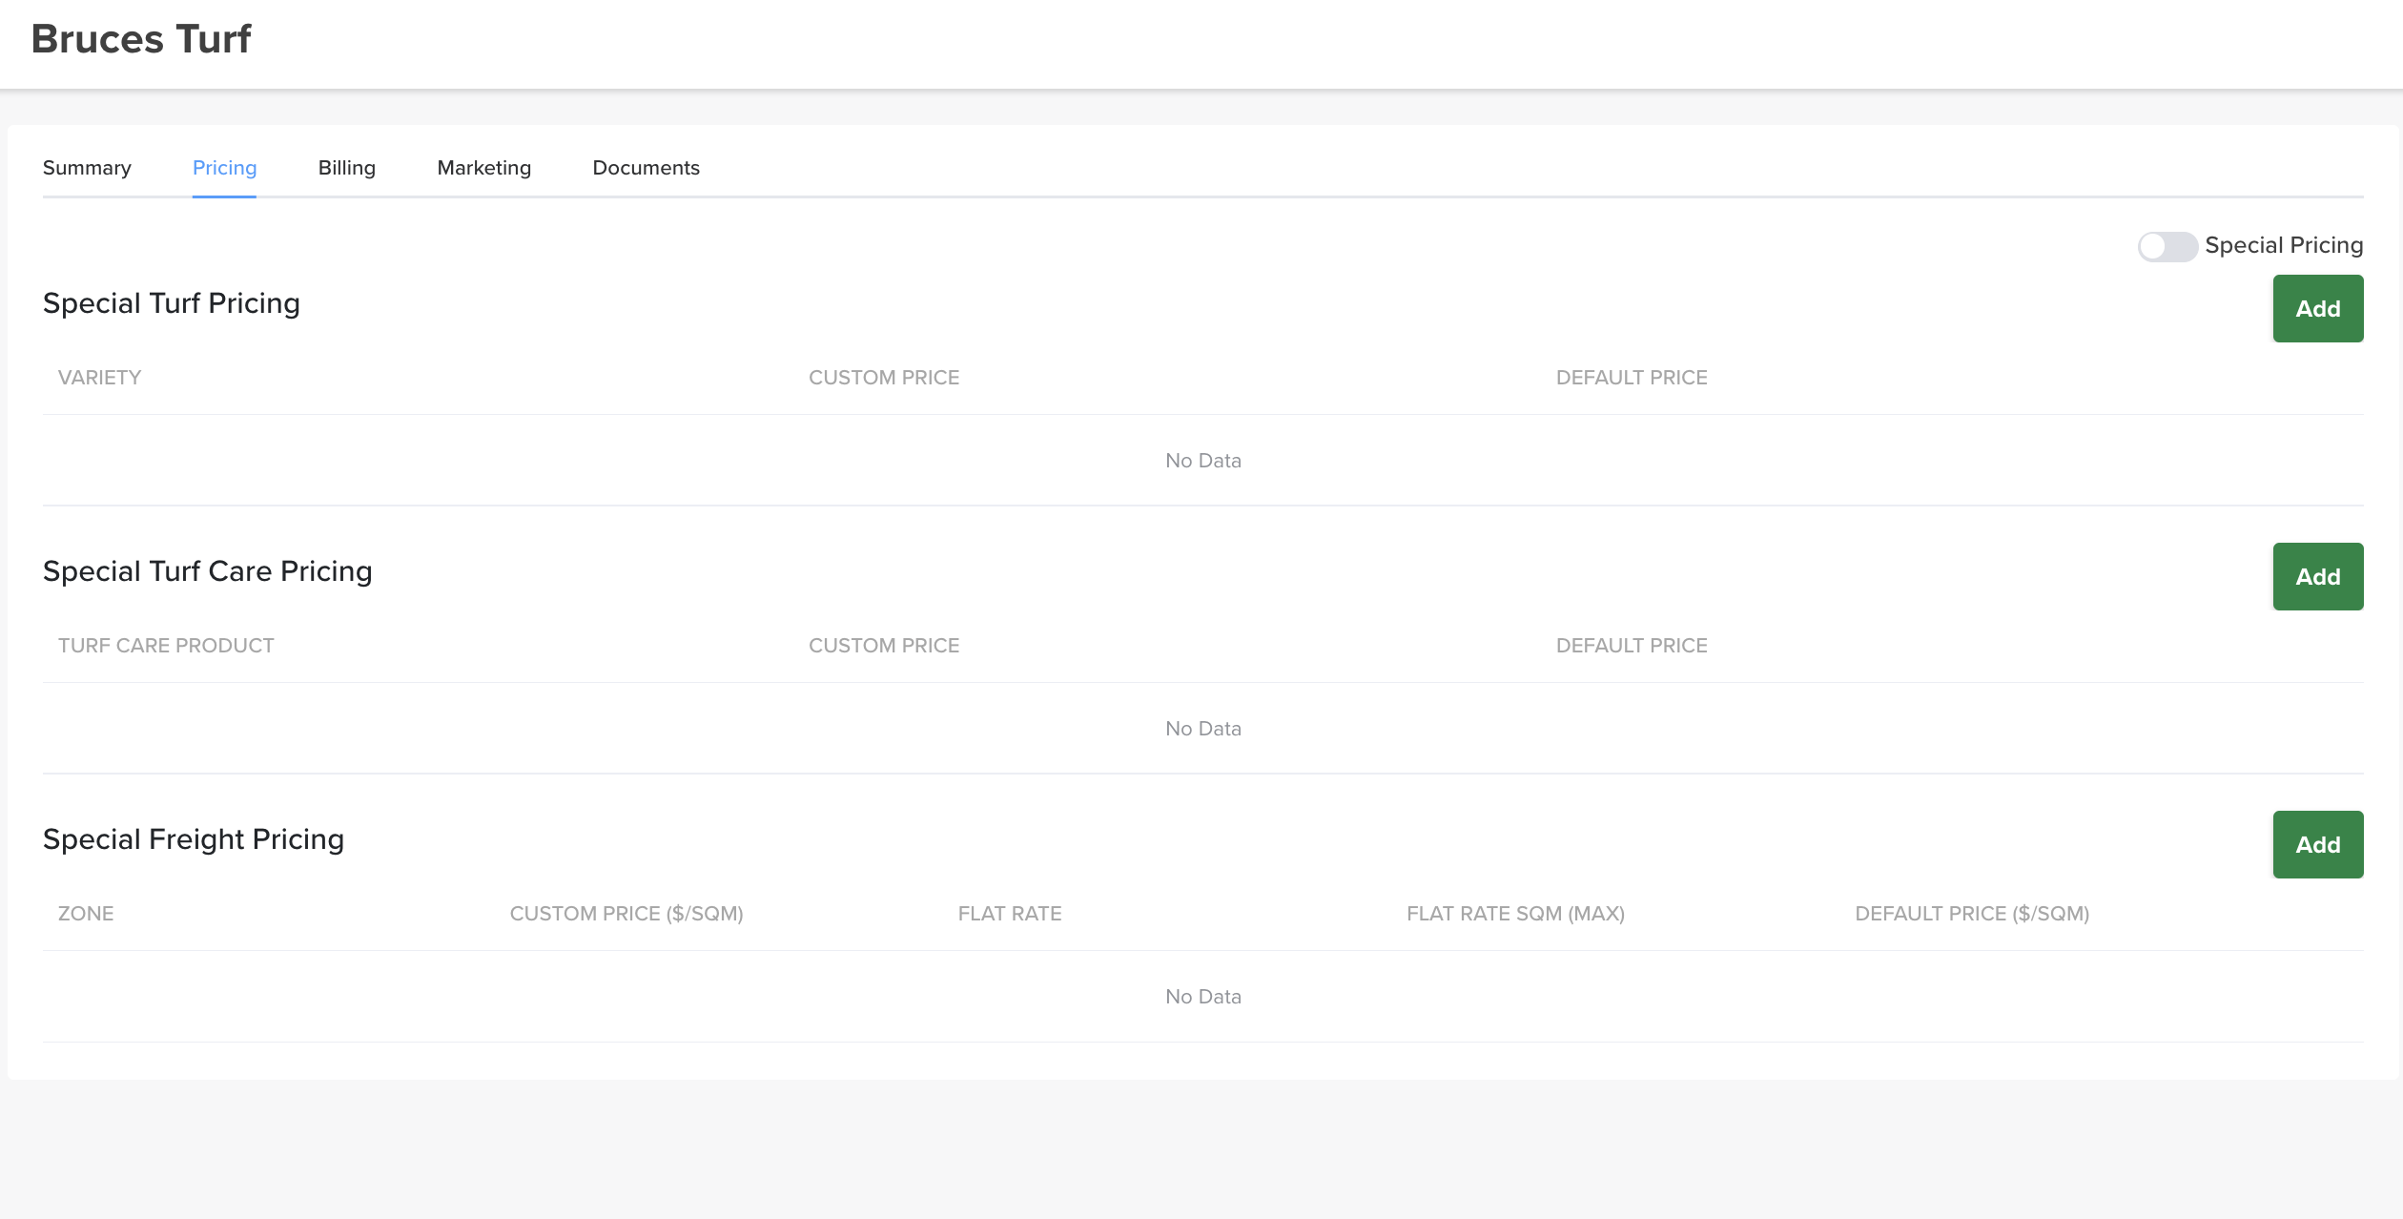
Task: Click the Special Freight Pricing heading
Action: coord(194,839)
